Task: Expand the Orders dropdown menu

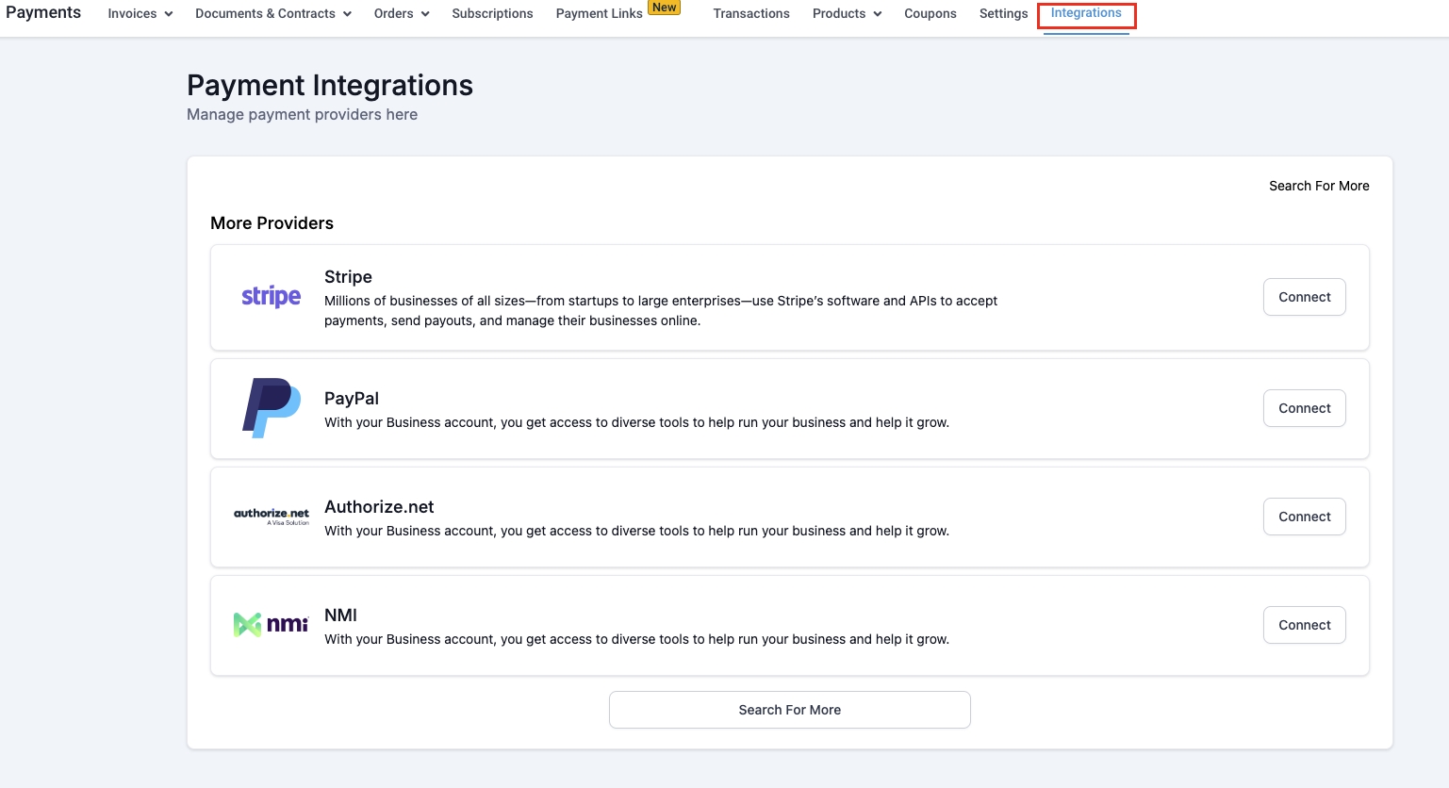Action: [x=401, y=14]
